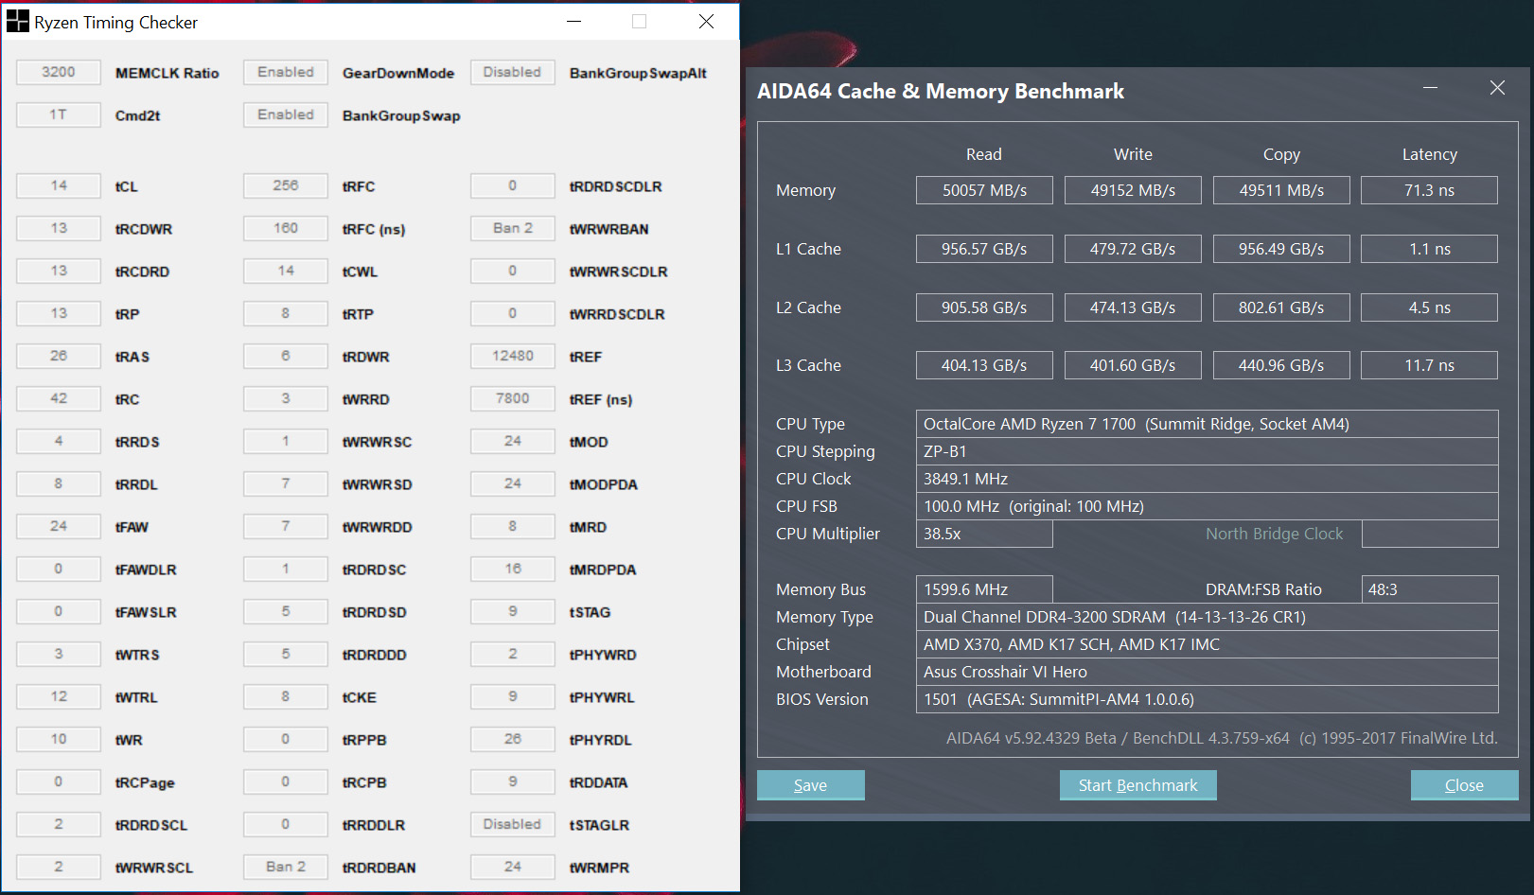Click the Read column header in AIDA64
The image size is (1534, 895).
[984, 154]
